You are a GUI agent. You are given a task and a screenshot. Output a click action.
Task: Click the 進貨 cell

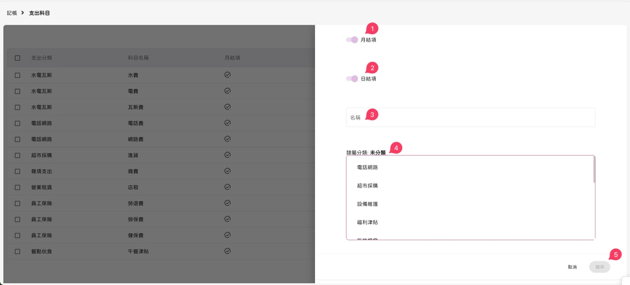(133, 156)
